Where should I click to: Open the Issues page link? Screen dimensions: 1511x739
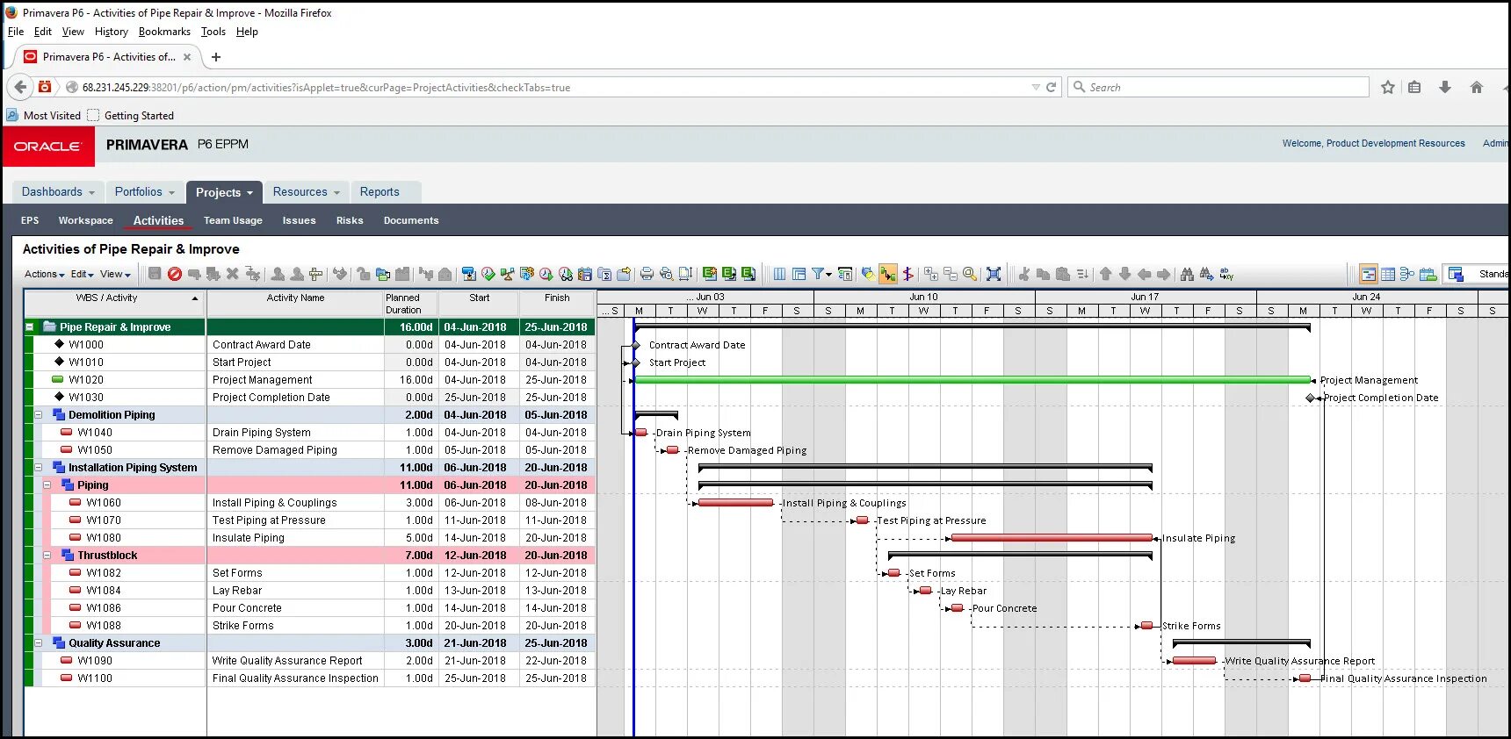(x=299, y=220)
